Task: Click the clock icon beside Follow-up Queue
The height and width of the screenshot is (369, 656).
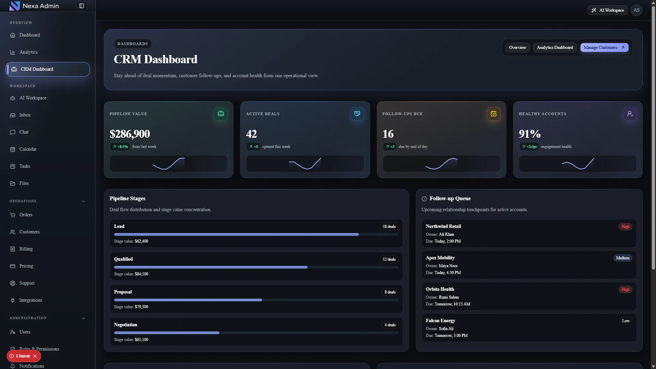Action: (x=424, y=199)
